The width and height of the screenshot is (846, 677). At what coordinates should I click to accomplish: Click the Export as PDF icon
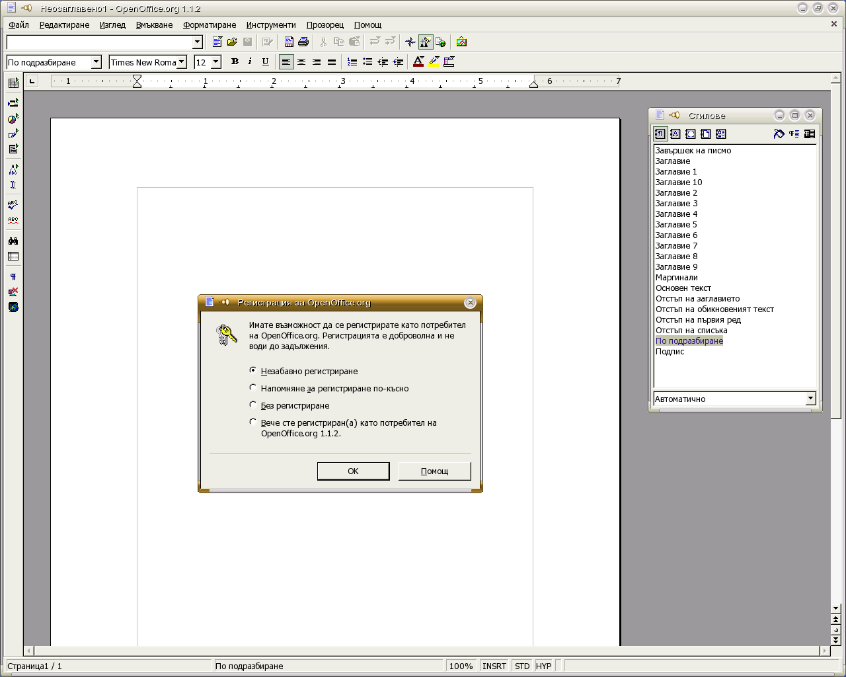pyautogui.click(x=289, y=42)
